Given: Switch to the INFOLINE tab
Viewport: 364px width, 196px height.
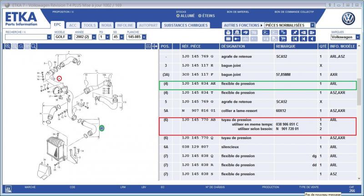Looking at the screenshot, I should tap(125, 25).
